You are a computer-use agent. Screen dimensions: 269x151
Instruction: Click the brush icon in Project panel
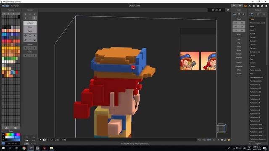[x=258, y=14]
